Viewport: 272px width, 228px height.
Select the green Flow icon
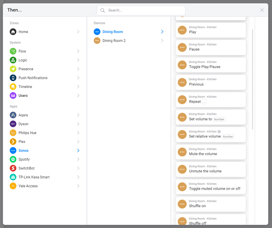[13, 51]
